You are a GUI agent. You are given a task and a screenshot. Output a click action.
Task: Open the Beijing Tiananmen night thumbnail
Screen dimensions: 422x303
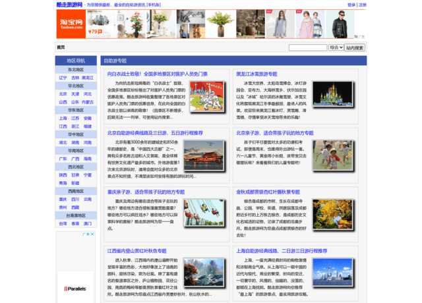[x=202, y=156]
